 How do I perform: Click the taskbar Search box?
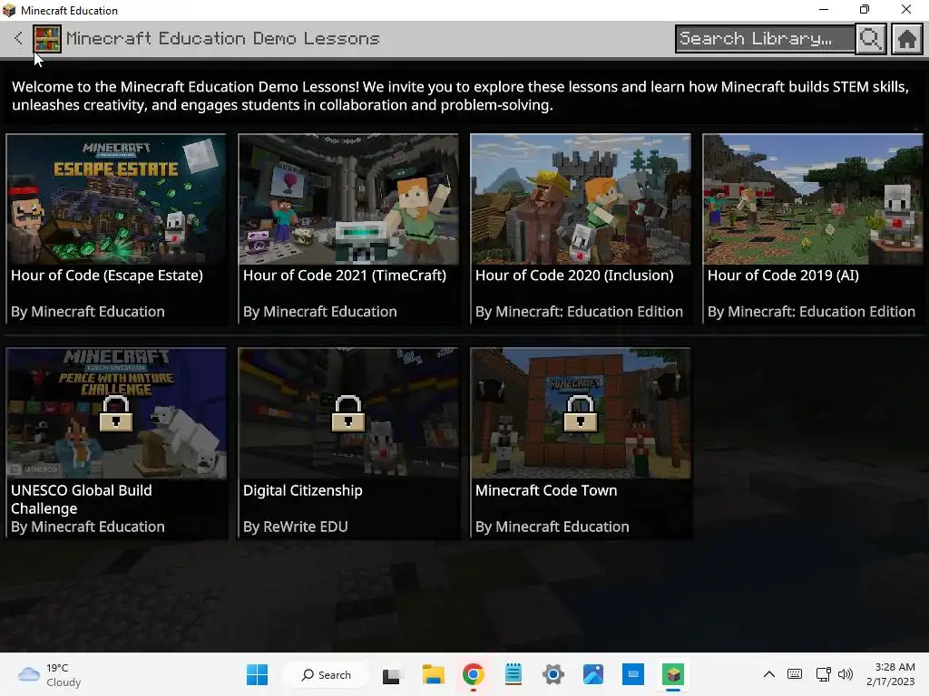[x=327, y=674]
